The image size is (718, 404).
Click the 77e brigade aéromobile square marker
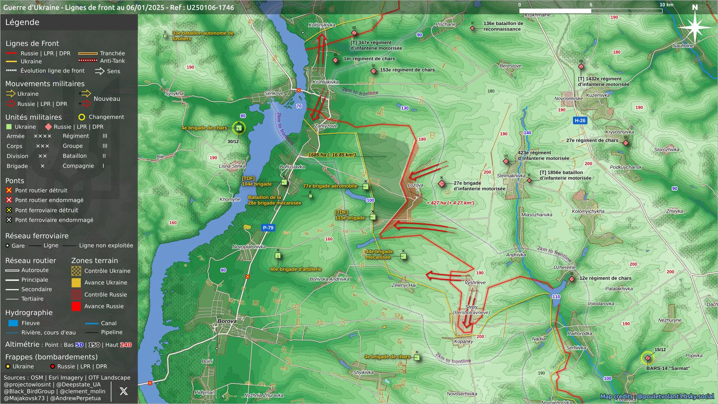coord(366,186)
